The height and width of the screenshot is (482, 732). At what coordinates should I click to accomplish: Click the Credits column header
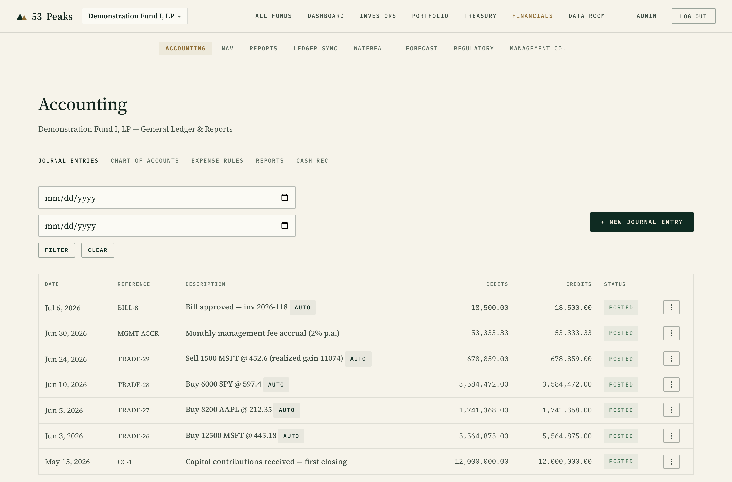tap(579, 284)
